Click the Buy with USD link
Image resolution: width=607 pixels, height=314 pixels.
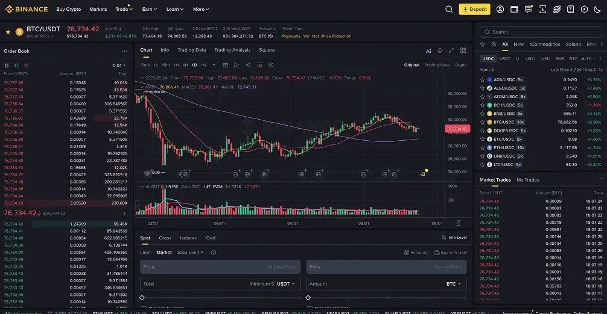[451, 252]
